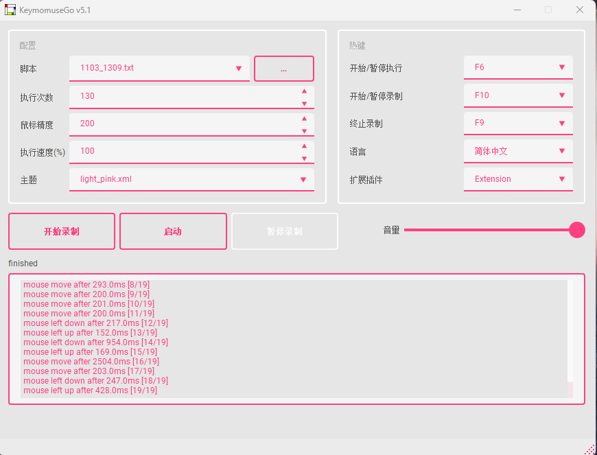The height and width of the screenshot is (455, 597).
Task: Open the 主题 theme dropdown light_pink.xml
Action: click(191, 179)
